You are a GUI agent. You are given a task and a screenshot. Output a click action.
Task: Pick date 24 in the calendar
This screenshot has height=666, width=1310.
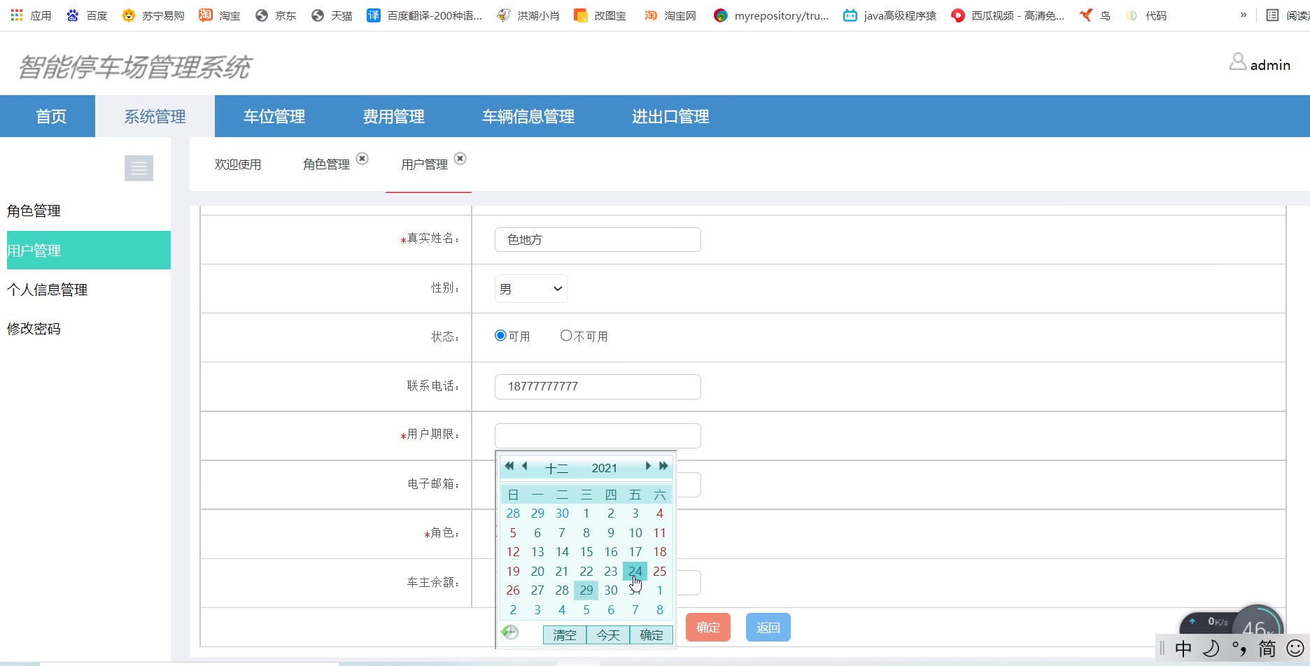[635, 572]
